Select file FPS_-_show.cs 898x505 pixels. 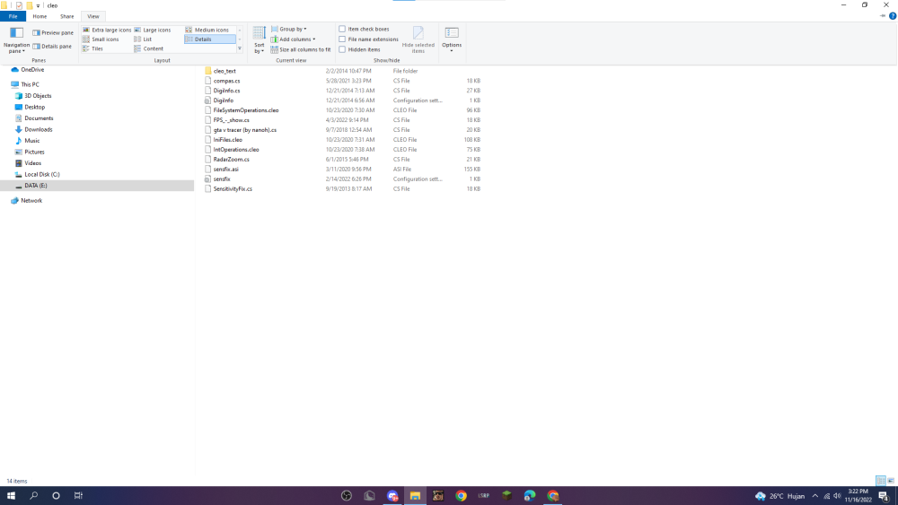(x=232, y=120)
